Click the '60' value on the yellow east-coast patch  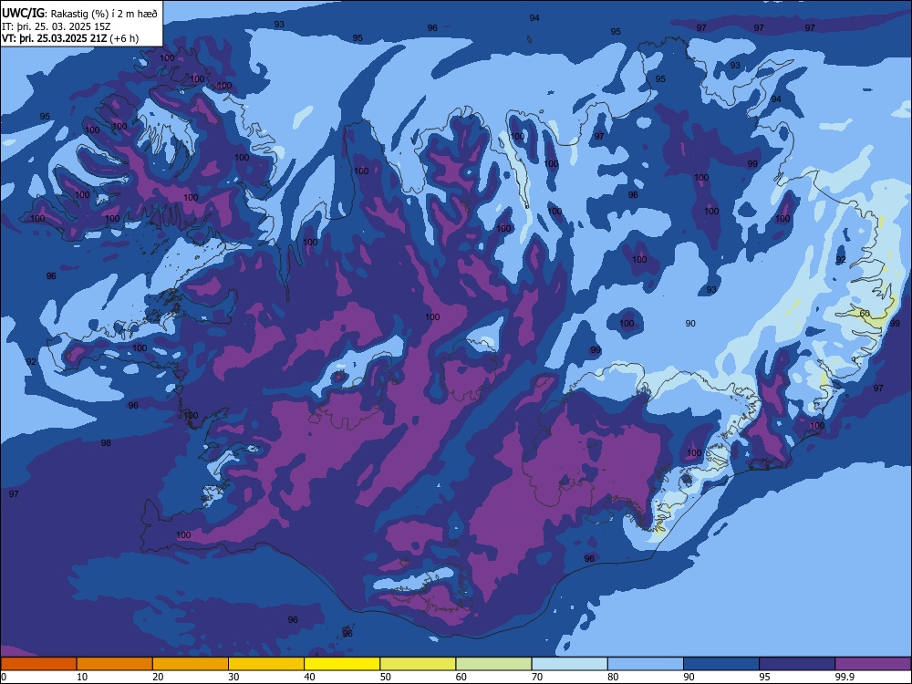point(865,314)
